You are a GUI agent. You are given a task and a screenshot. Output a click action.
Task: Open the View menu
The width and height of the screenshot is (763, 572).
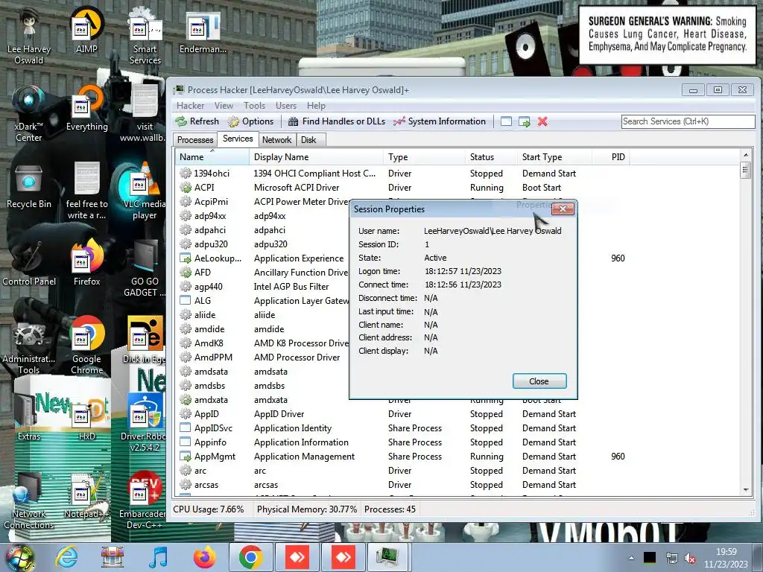tap(224, 106)
